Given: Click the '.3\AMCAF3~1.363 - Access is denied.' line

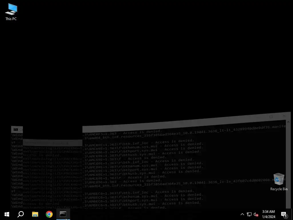Looking at the screenshot, I should 122,133.
